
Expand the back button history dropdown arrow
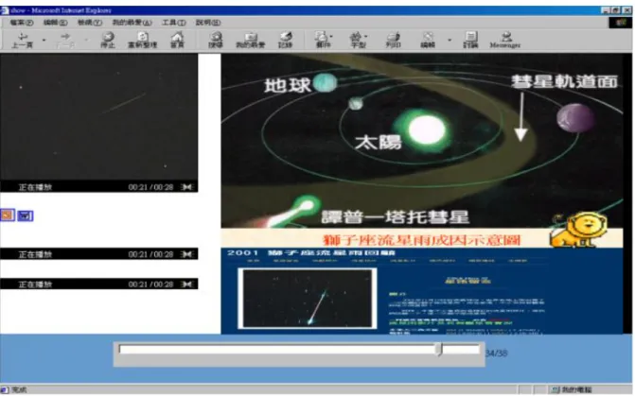44,40
